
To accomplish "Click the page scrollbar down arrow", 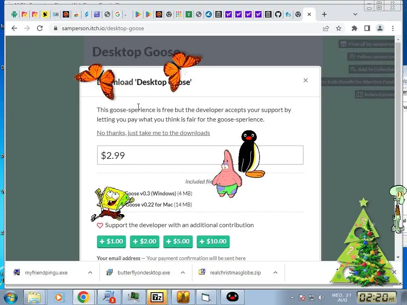I will 398,257.
